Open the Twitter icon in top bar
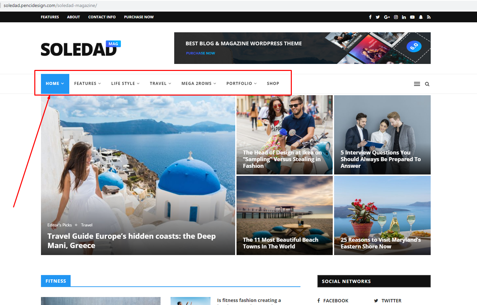 [378, 17]
